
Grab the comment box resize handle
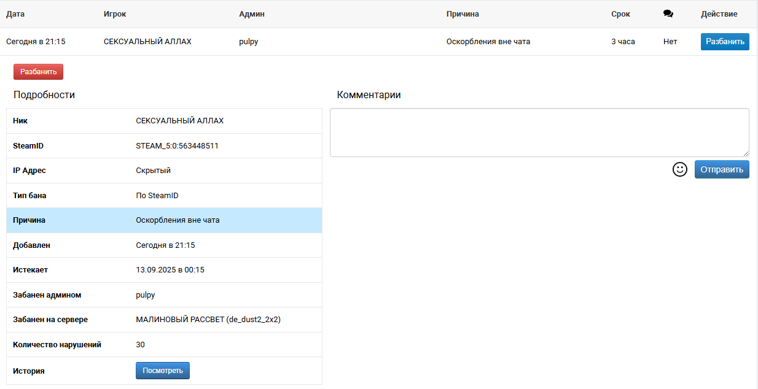coord(746,153)
